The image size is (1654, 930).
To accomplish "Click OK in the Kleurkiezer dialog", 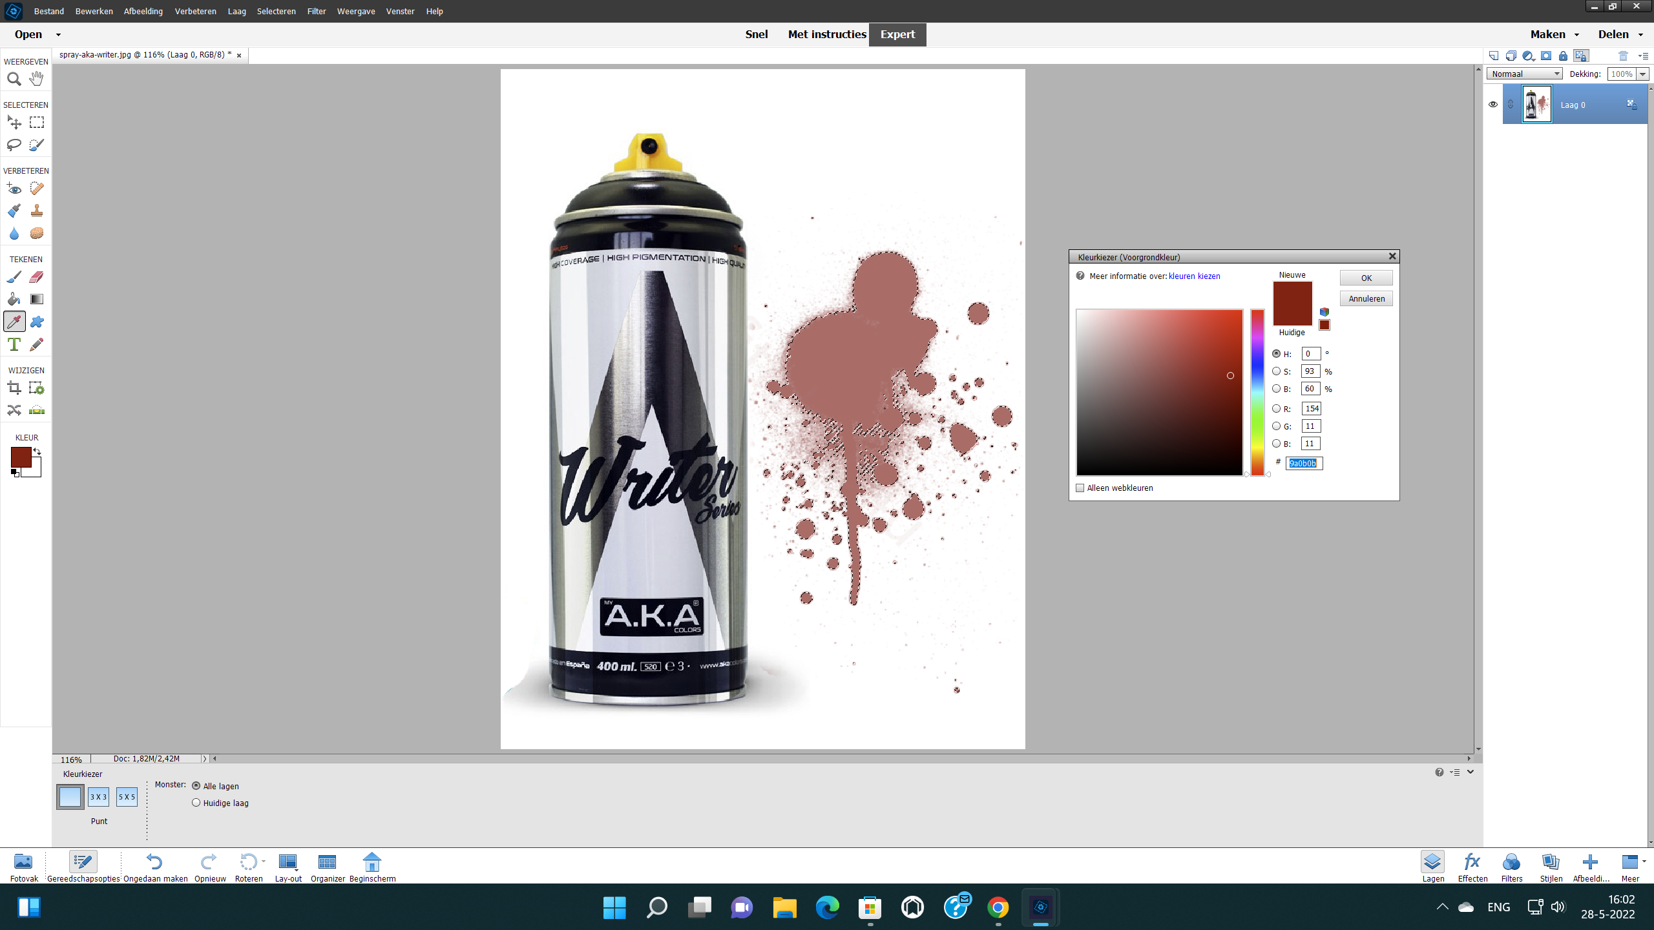I will 1366,277.
